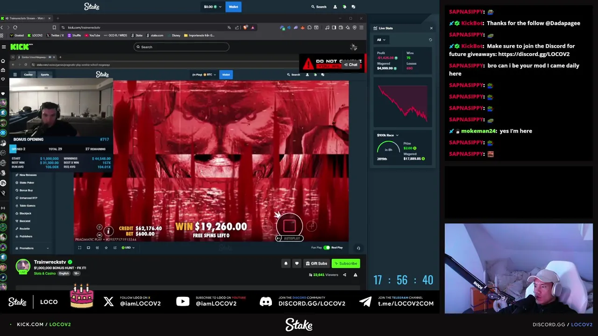Expand the All filter in Live Stats
The height and width of the screenshot is (336, 598).
point(381,40)
